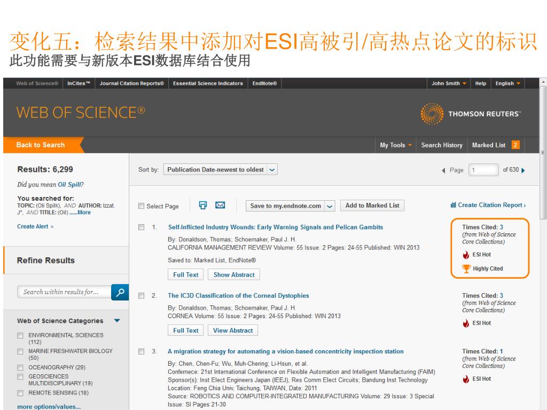Go to previous page arrow
Viewport: 547px width, 410px height.
[x=443, y=170]
